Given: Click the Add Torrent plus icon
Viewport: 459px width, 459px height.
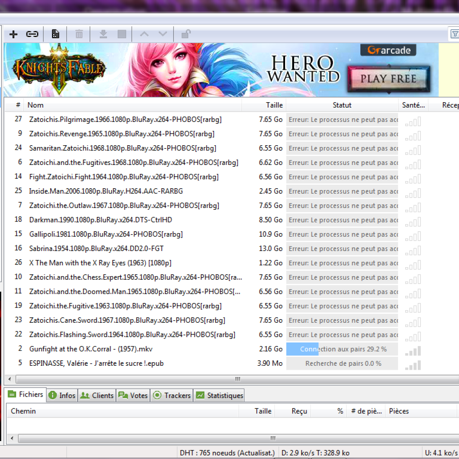Looking at the screenshot, I should (x=13, y=34).
